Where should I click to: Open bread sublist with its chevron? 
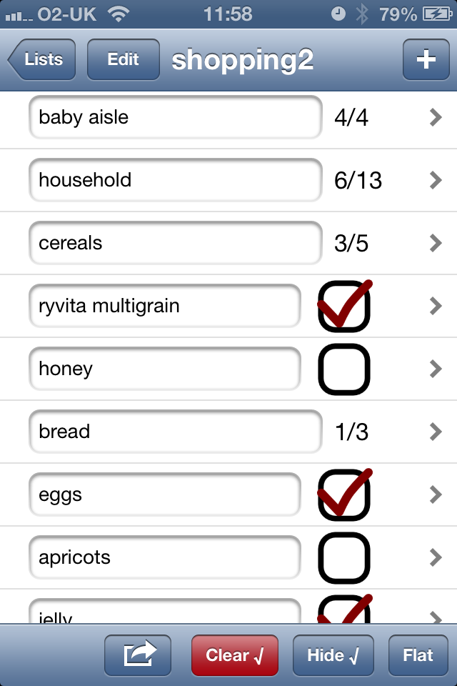click(x=436, y=432)
